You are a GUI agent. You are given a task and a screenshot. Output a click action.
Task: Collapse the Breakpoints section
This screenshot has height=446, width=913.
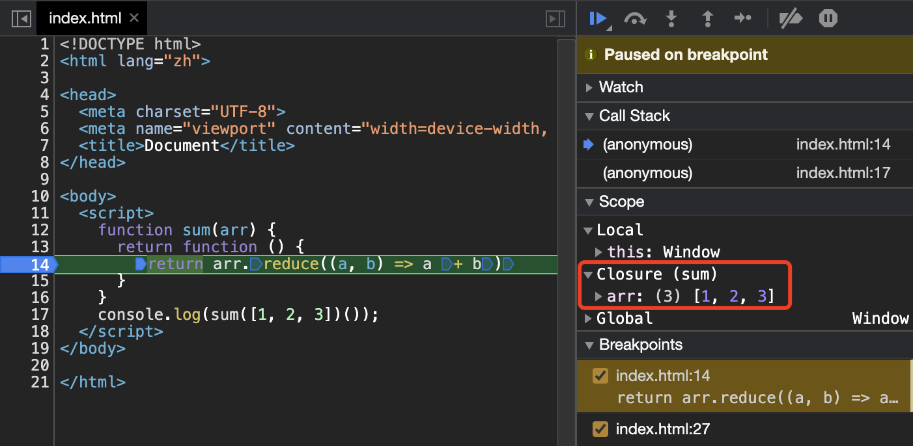click(589, 345)
